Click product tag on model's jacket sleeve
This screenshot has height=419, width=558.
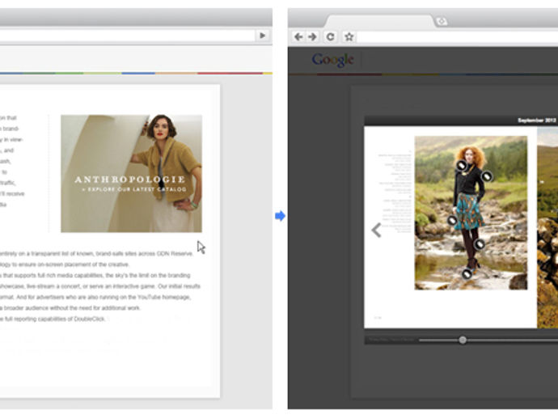(x=487, y=176)
